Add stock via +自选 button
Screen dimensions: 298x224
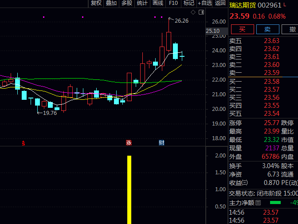point(205,3)
